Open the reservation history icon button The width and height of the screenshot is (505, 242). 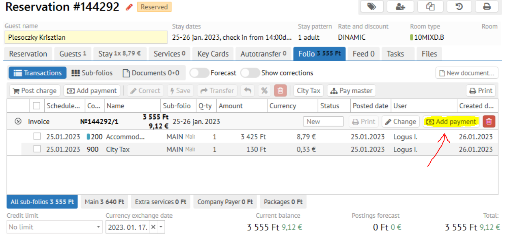(x=460, y=6)
